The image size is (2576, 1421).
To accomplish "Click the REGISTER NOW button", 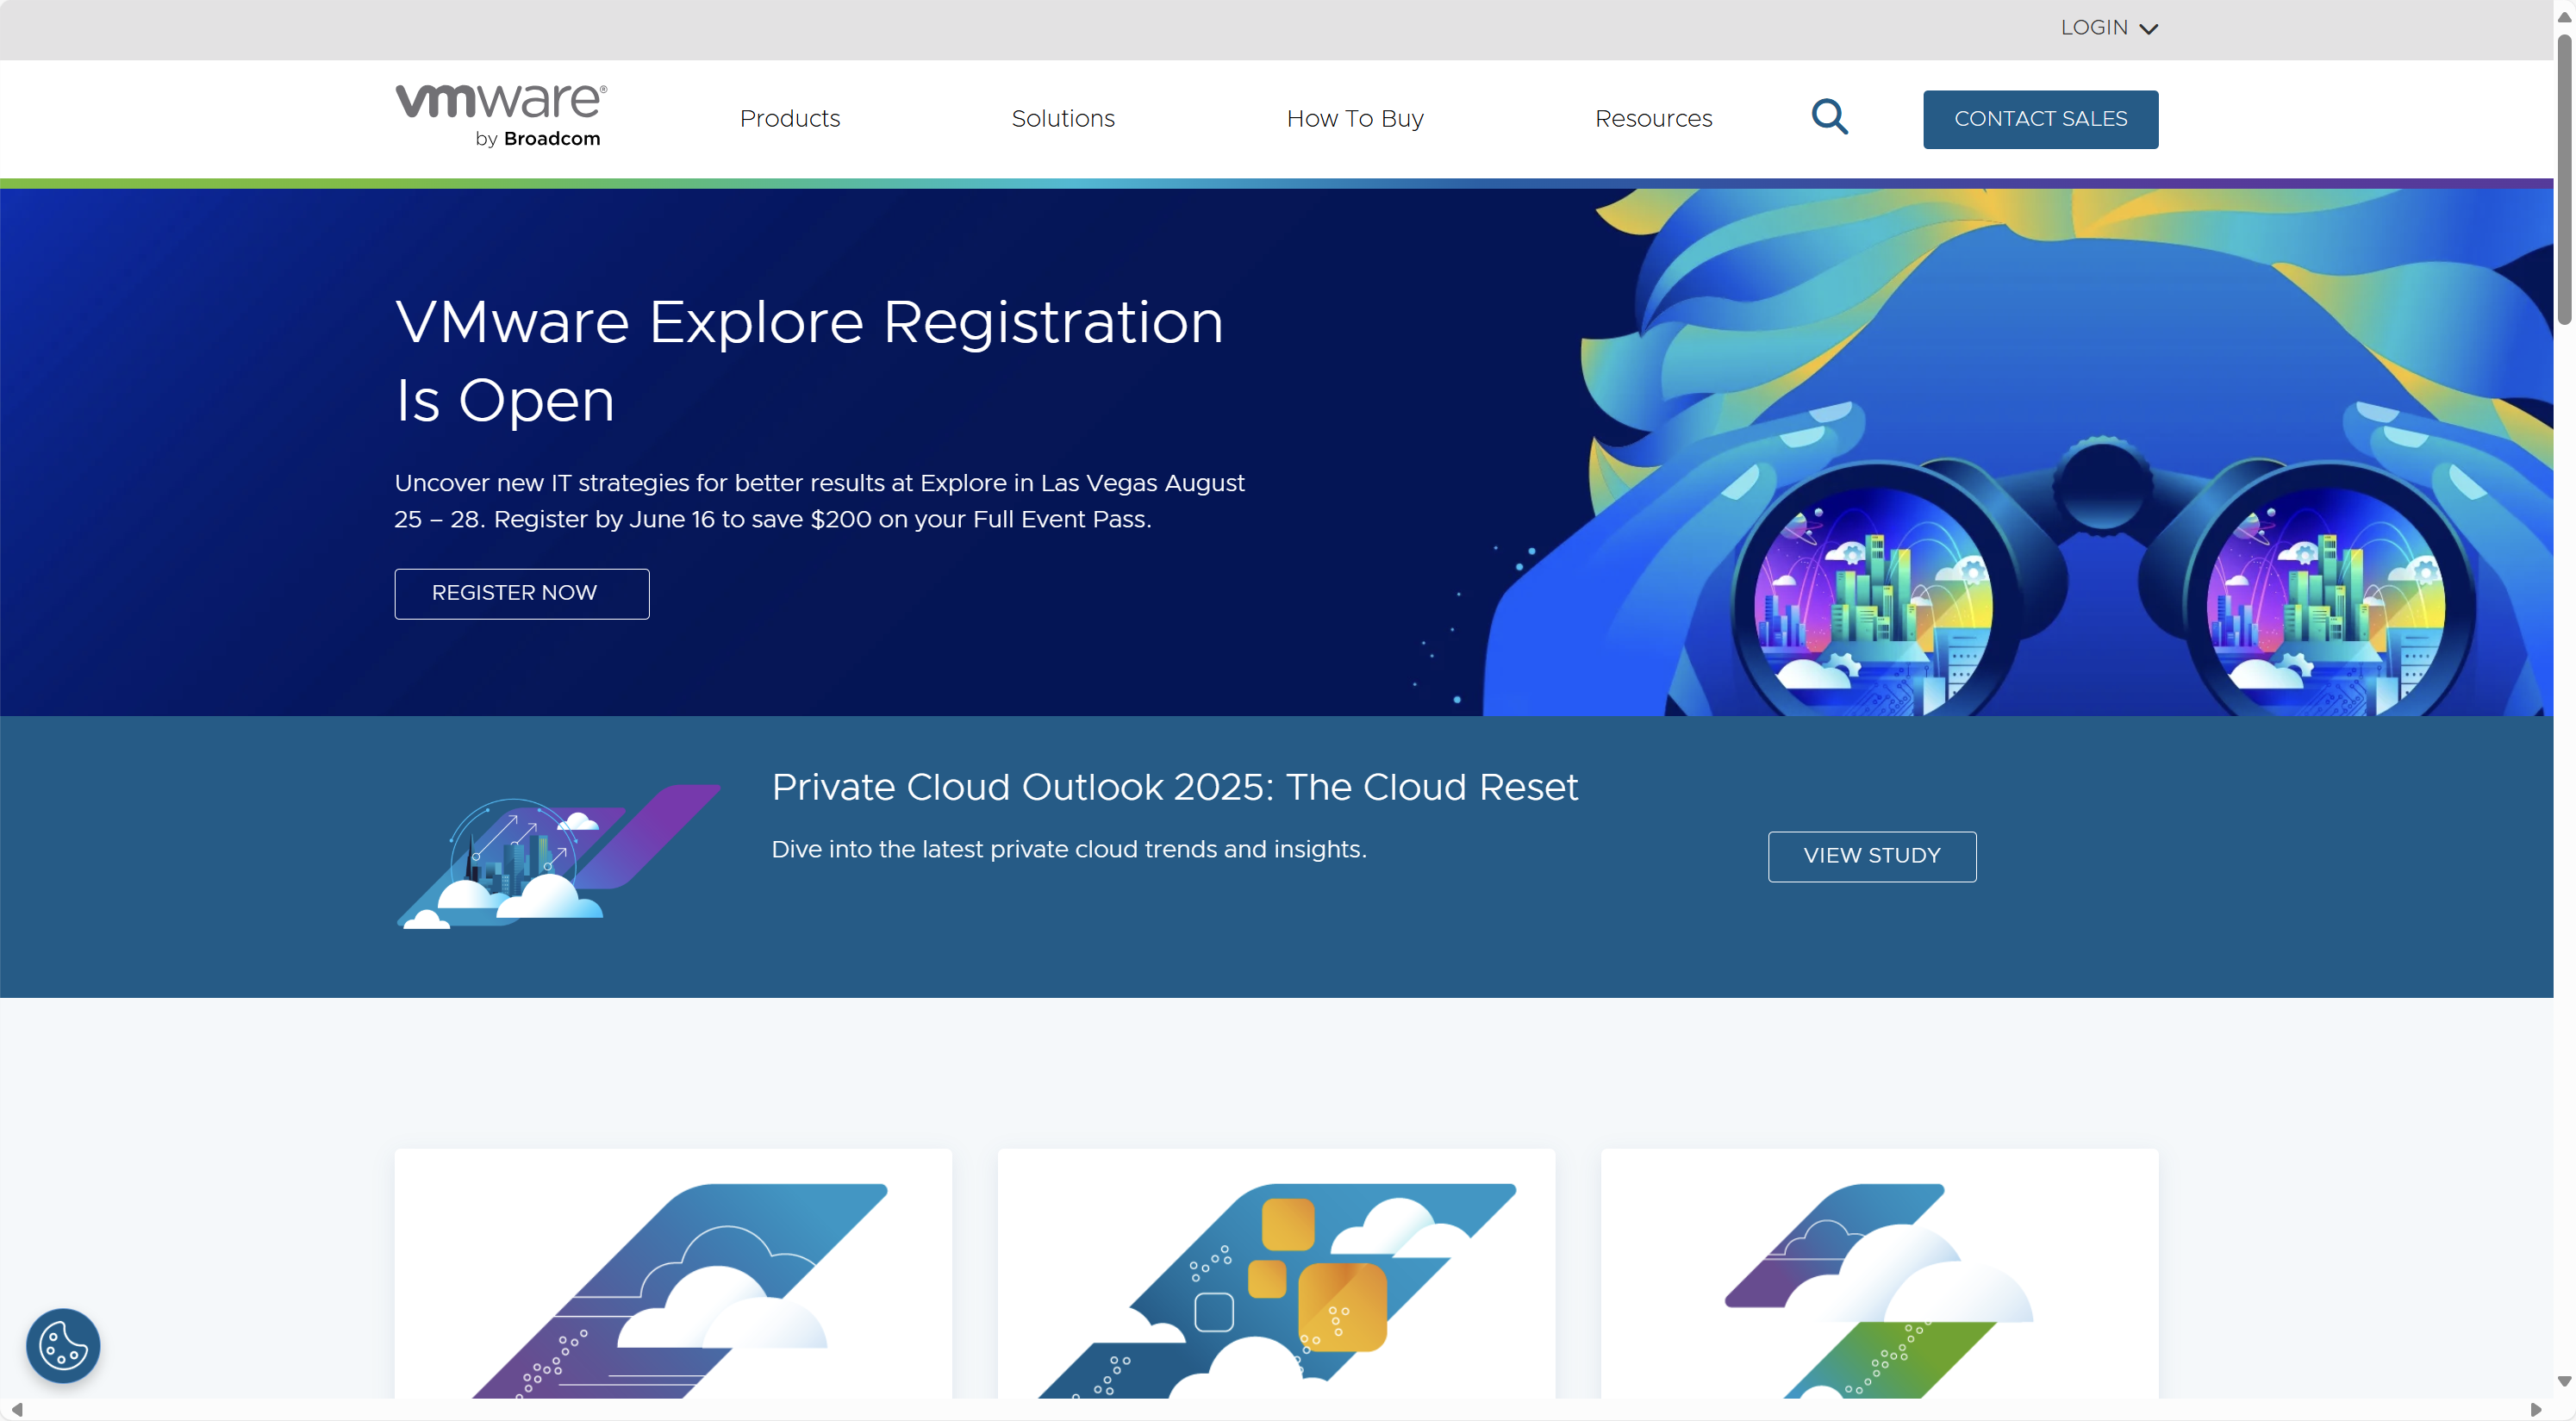I will pyautogui.click(x=521, y=593).
